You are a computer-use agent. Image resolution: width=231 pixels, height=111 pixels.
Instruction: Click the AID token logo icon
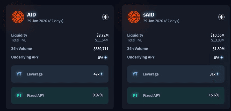pyautogui.click(x=18, y=17)
